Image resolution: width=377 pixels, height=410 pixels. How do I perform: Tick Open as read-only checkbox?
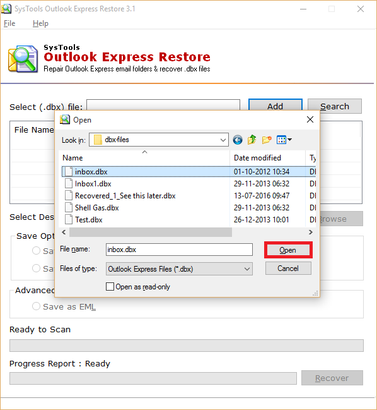coord(110,287)
